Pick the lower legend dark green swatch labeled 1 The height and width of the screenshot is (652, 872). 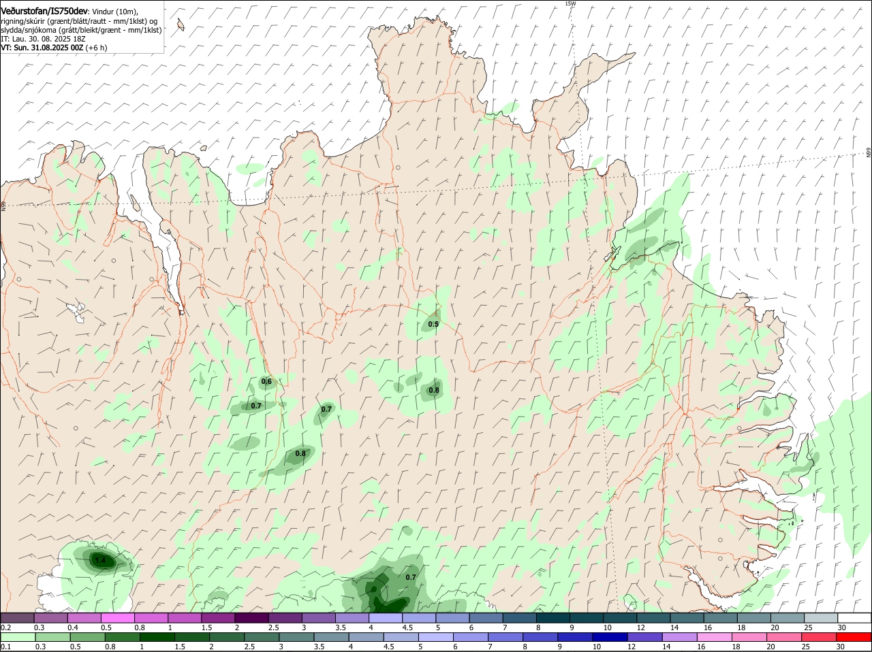(157, 637)
